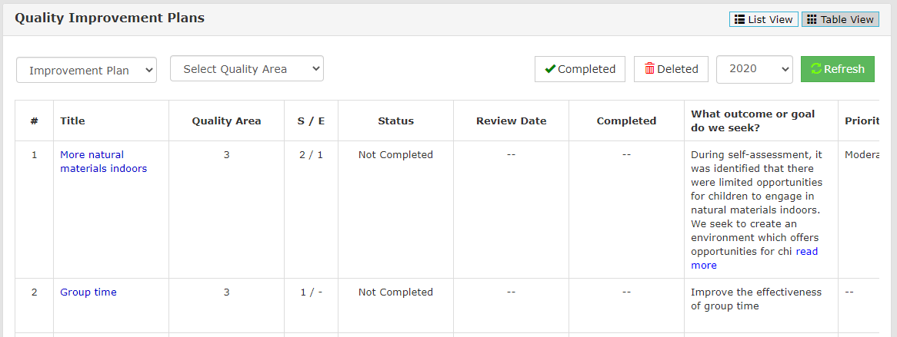The width and height of the screenshot is (897, 337).
Task: Click the Refresh arrows icon
Action: pyautogui.click(x=816, y=69)
